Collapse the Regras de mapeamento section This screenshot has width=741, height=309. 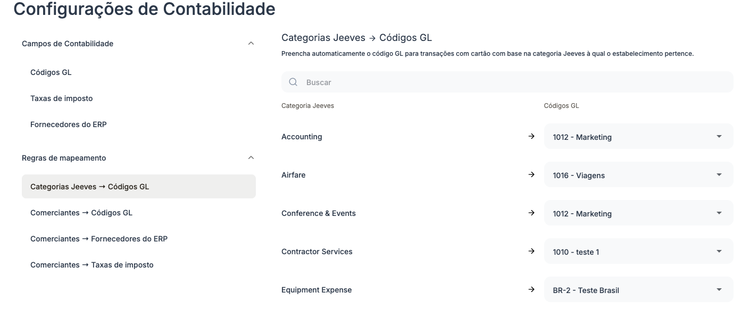pyautogui.click(x=251, y=158)
